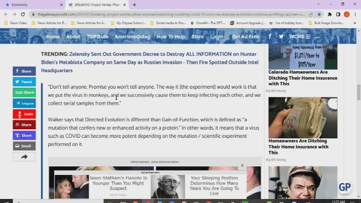Open News Articles for R... bookmark folder
The height and width of the screenshot is (203, 361).
click(49, 23)
